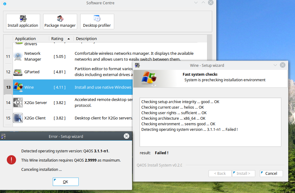The height and width of the screenshot is (193, 295).
Task: Close the Wine - Setup wizard window
Action: tap(283, 65)
